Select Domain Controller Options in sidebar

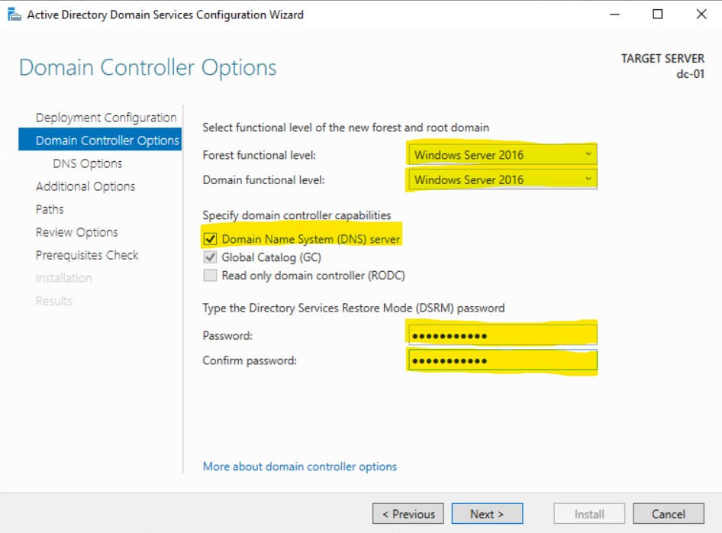[107, 141]
